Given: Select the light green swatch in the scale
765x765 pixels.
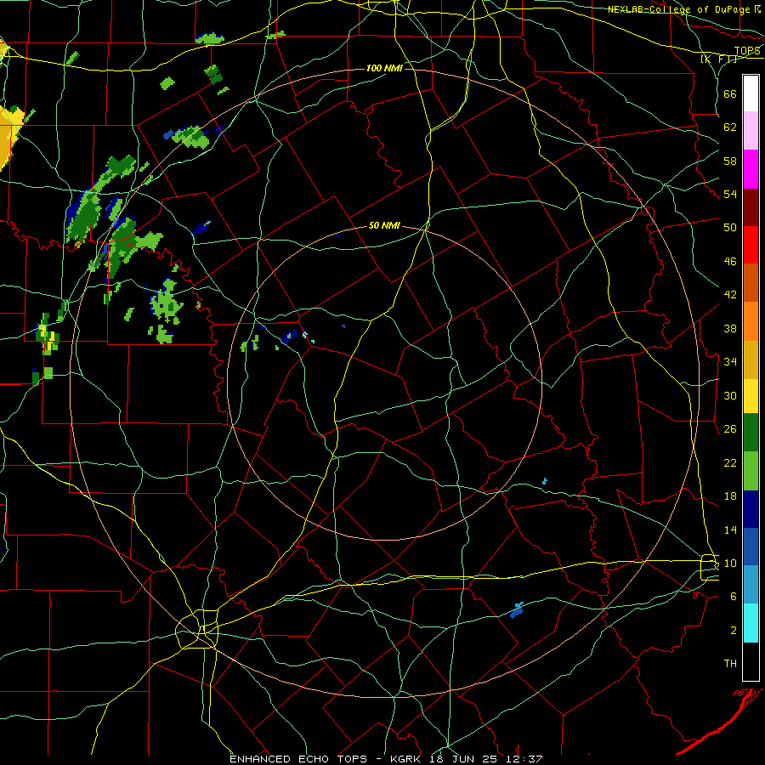Looking at the screenshot, I should (751, 471).
